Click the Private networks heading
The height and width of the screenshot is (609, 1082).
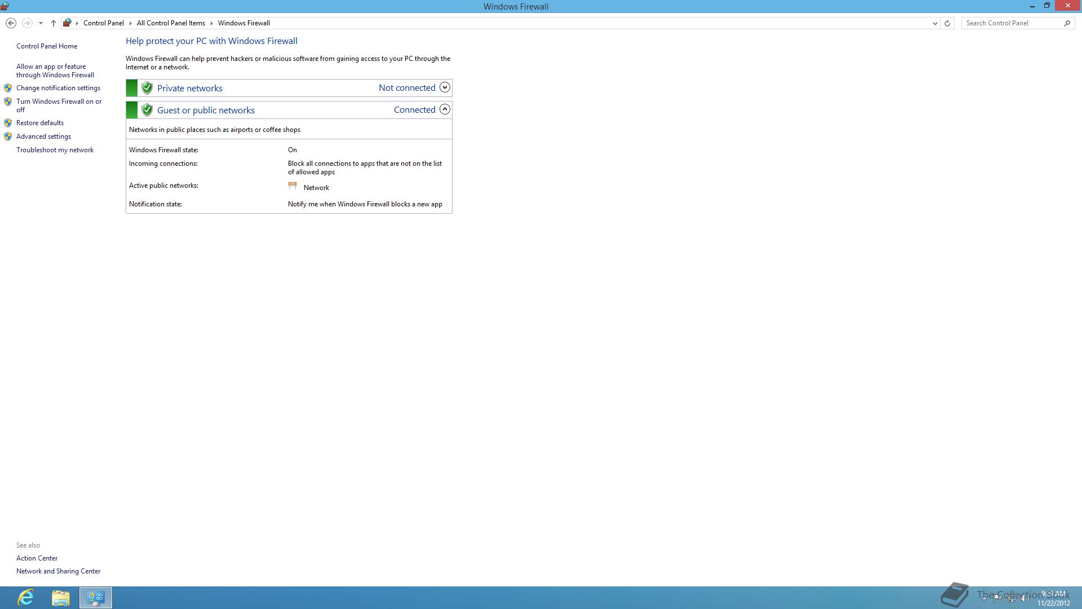point(190,88)
